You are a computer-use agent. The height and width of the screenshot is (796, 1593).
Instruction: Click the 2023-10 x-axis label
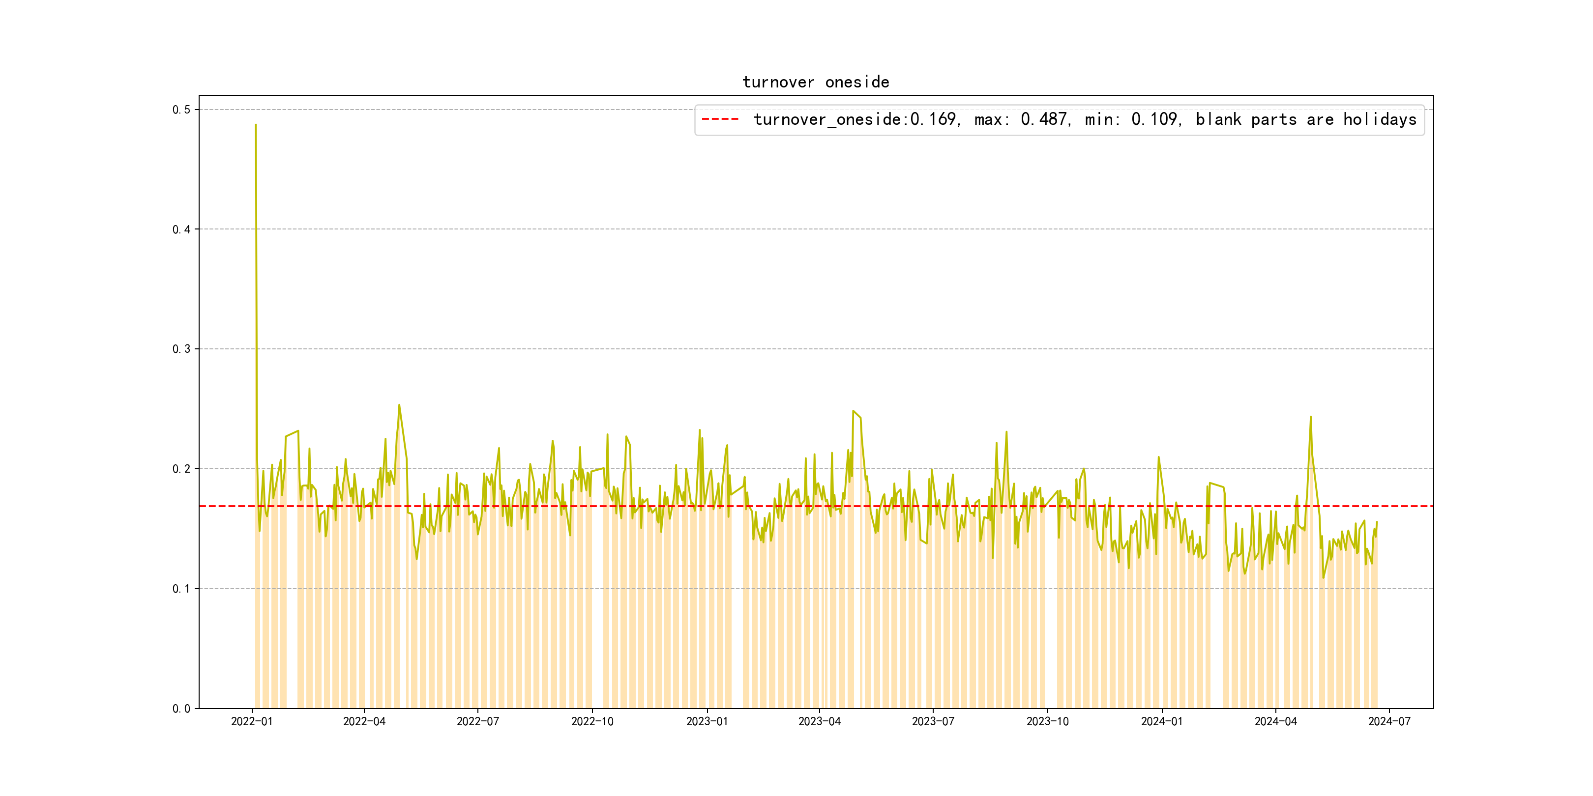[1047, 722]
